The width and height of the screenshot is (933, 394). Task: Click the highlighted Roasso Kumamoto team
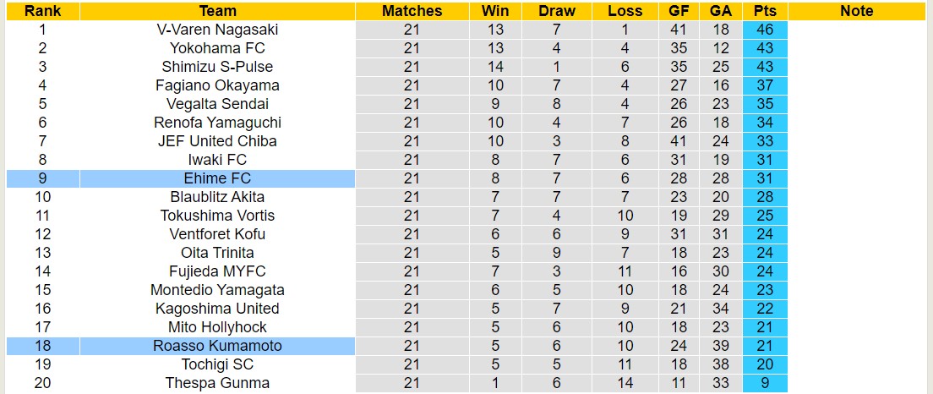tap(217, 346)
